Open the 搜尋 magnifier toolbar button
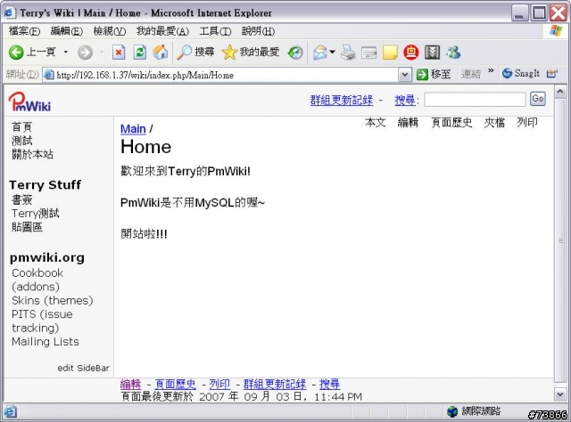The width and height of the screenshot is (571, 422). [x=195, y=53]
